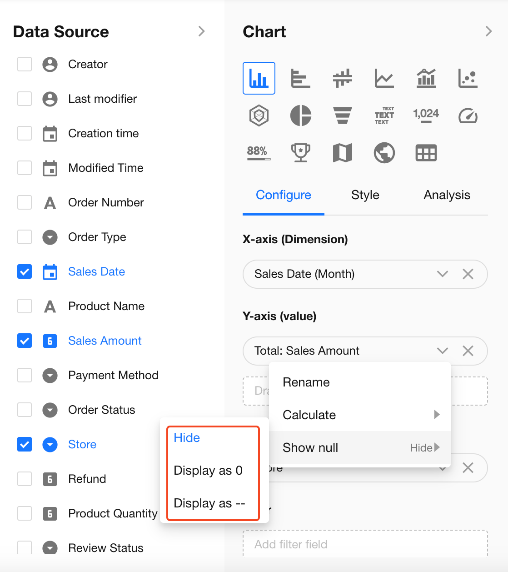Select the trophy ranking chart icon
The height and width of the screenshot is (572, 508).
[x=300, y=153]
